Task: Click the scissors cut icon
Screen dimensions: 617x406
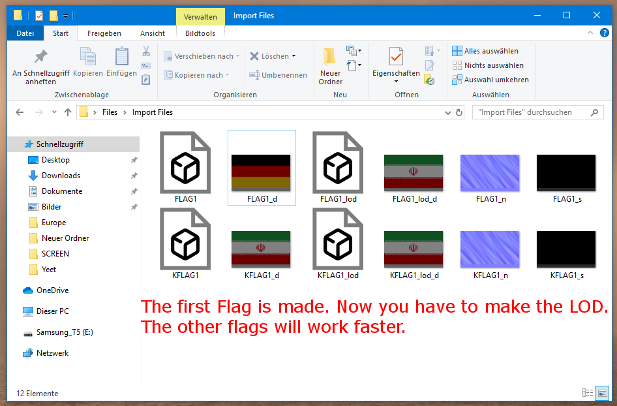Action: 146,51
